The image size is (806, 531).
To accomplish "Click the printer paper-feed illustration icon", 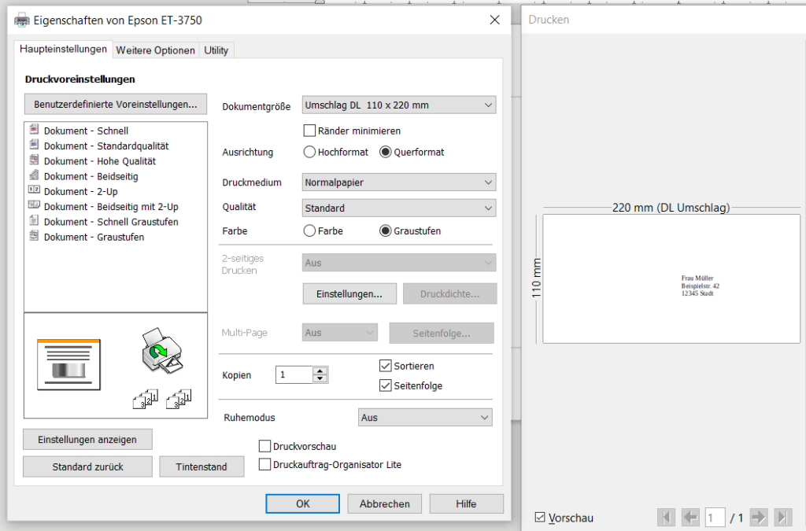I will [162, 351].
